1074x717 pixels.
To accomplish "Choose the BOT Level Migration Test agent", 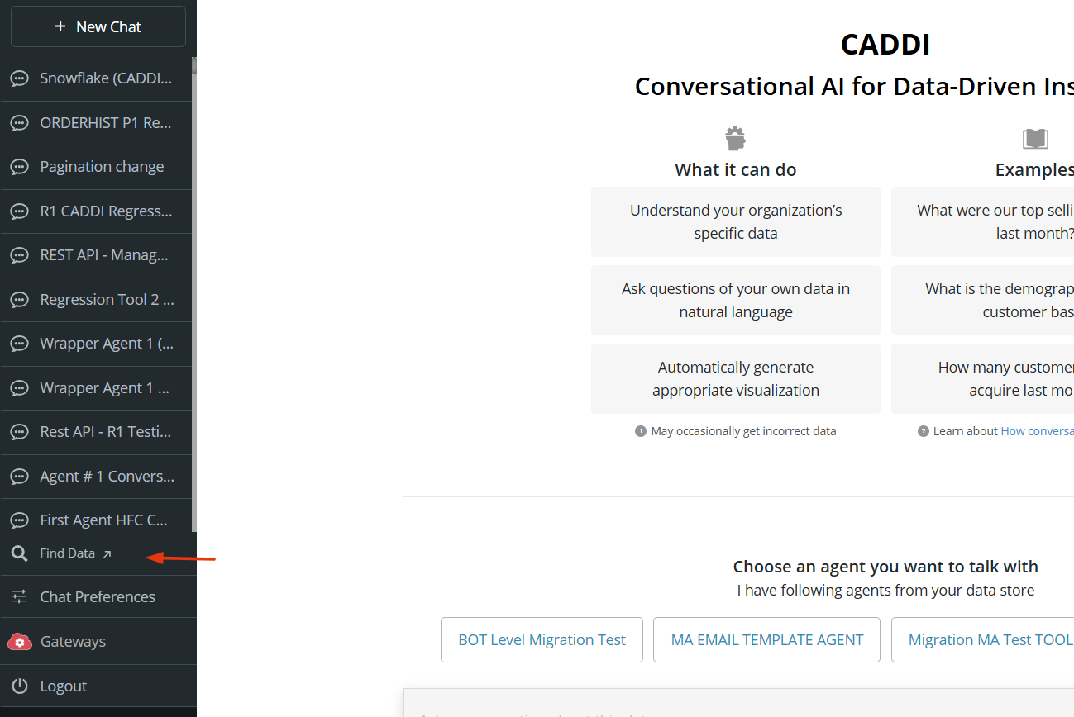I will (542, 639).
